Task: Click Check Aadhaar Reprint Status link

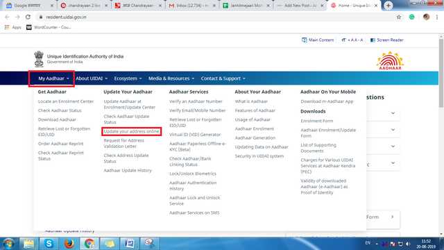Action: 61,156
